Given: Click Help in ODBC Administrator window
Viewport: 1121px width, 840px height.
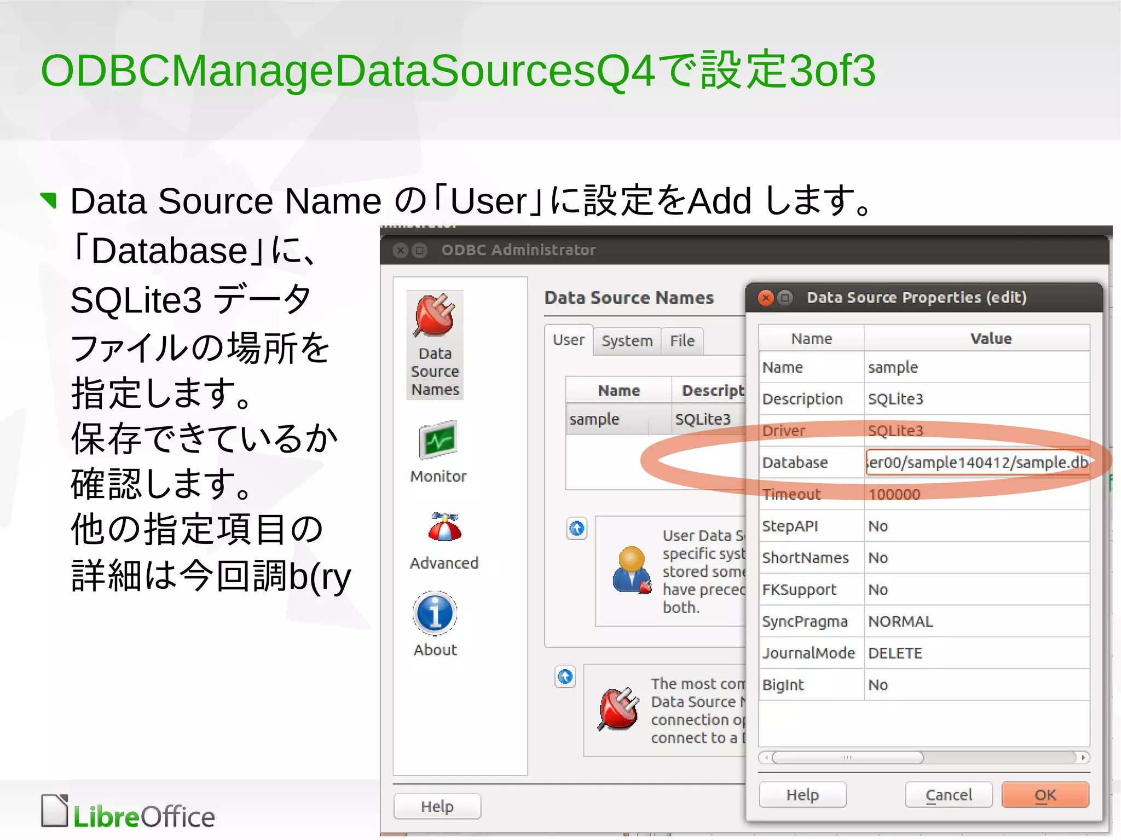Looking at the screenshot, I should click(x=437, y=806).
